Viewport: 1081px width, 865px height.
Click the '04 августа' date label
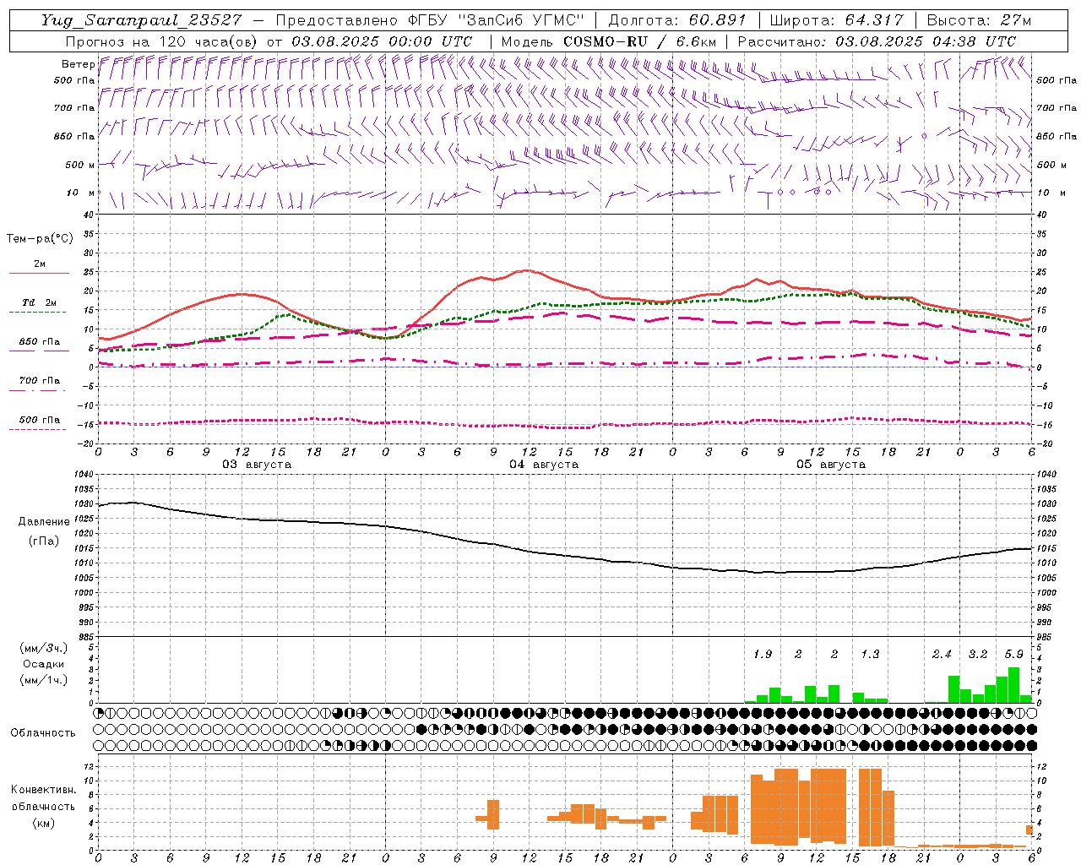544,465
